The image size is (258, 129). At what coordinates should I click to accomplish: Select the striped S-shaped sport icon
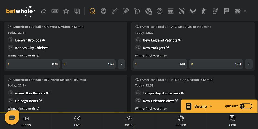[x=182, y=11]
